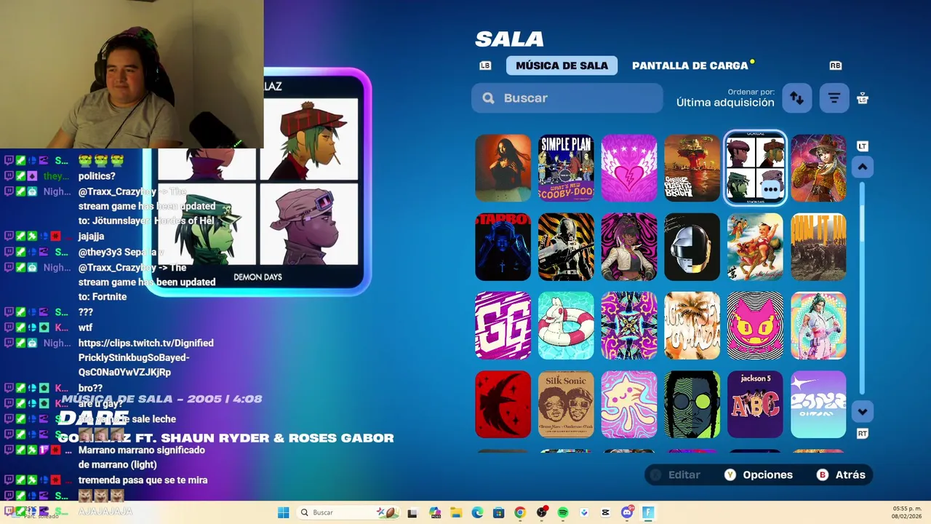Screen dimensions: 931x524
Task: Click the LS locker icon beside filter
Action: pyautogui.click(x=863, y=98)
